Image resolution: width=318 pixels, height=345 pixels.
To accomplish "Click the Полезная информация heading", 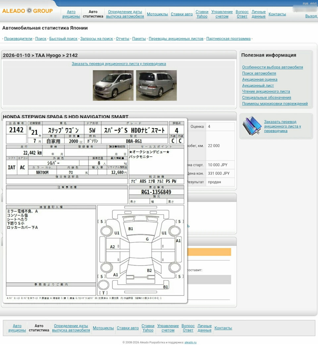I will coord(269,55).
